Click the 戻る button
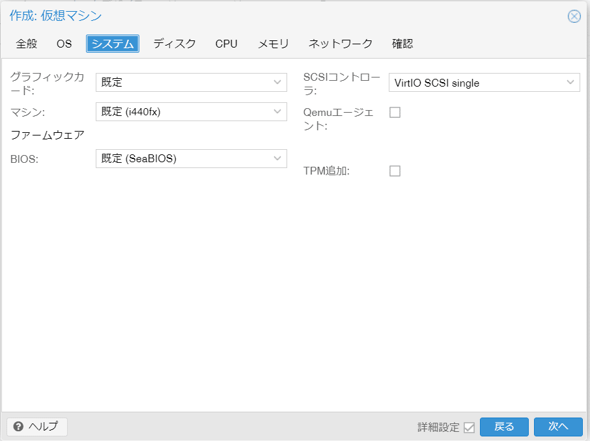590x441 pixels. [504, 427]
